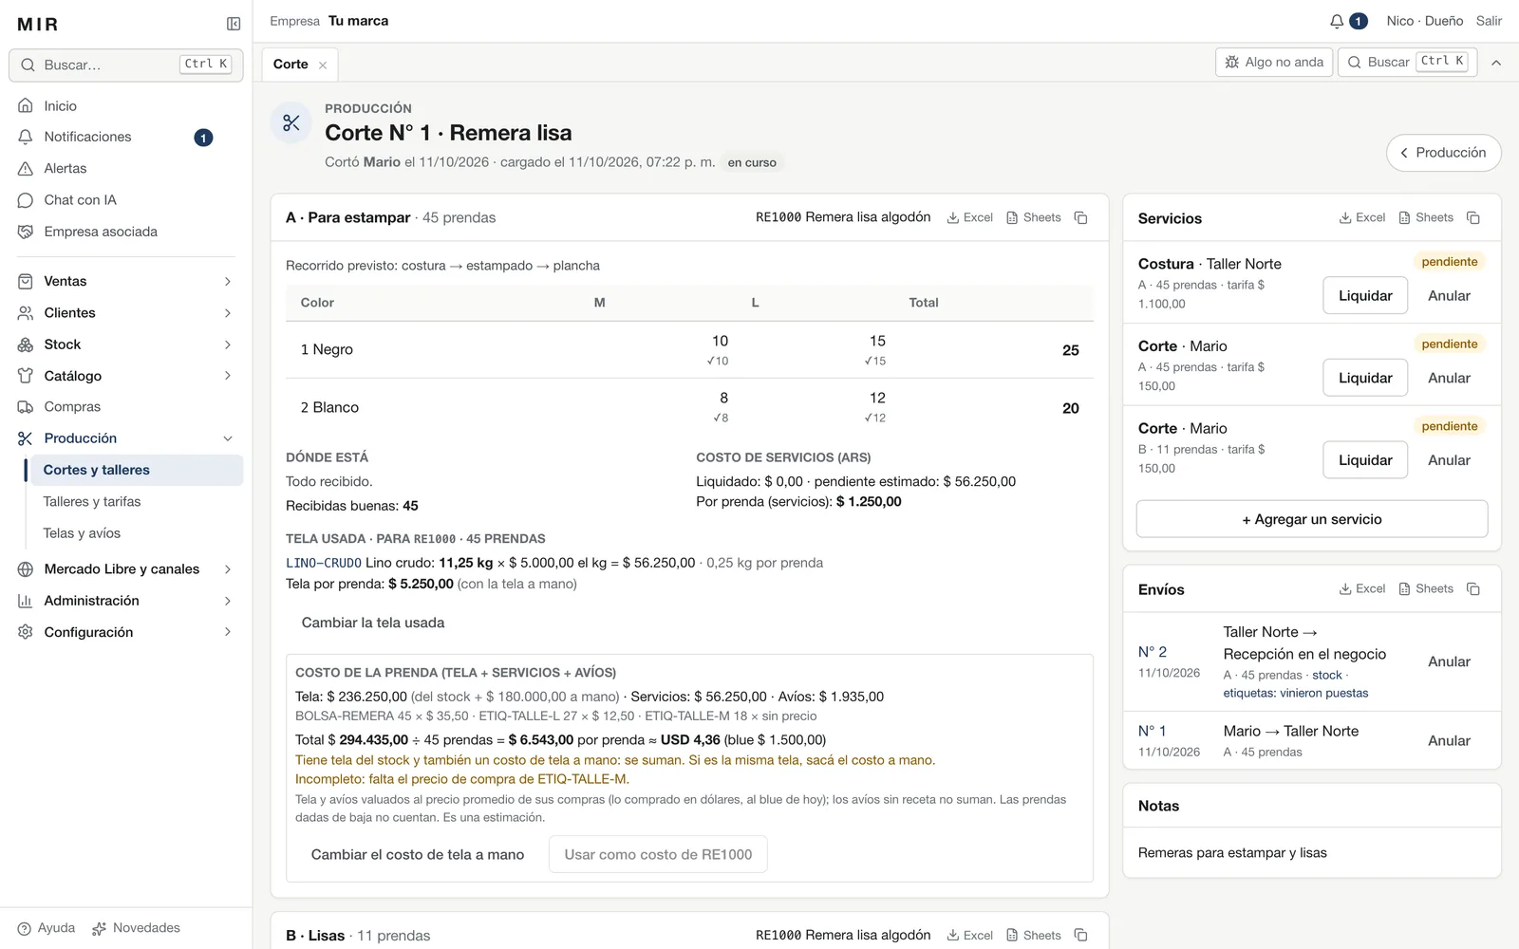Export Envíos to Excel
The height and width of the screenshot is (949, 1519).
point(1362,588)
